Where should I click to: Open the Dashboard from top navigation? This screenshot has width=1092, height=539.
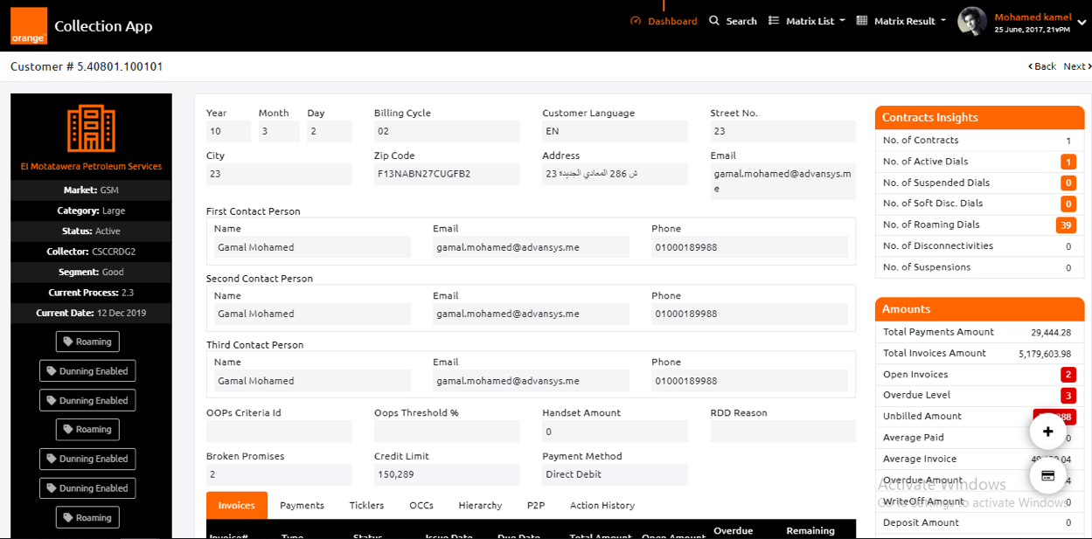point(664,21)
